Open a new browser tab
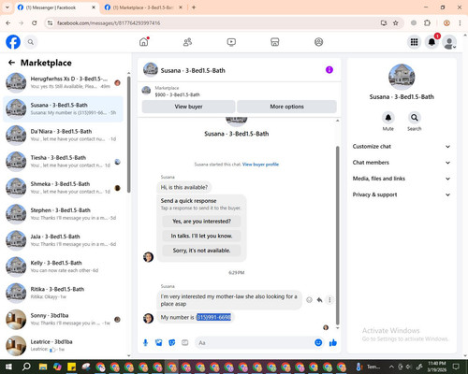The width and height of the screenshot is (468, 374). pyautogui.click(x=194, y=7)
